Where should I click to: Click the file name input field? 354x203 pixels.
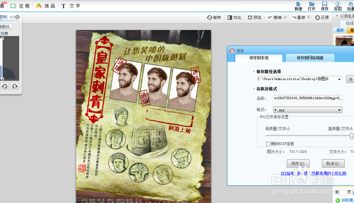[x=308, y=98]
